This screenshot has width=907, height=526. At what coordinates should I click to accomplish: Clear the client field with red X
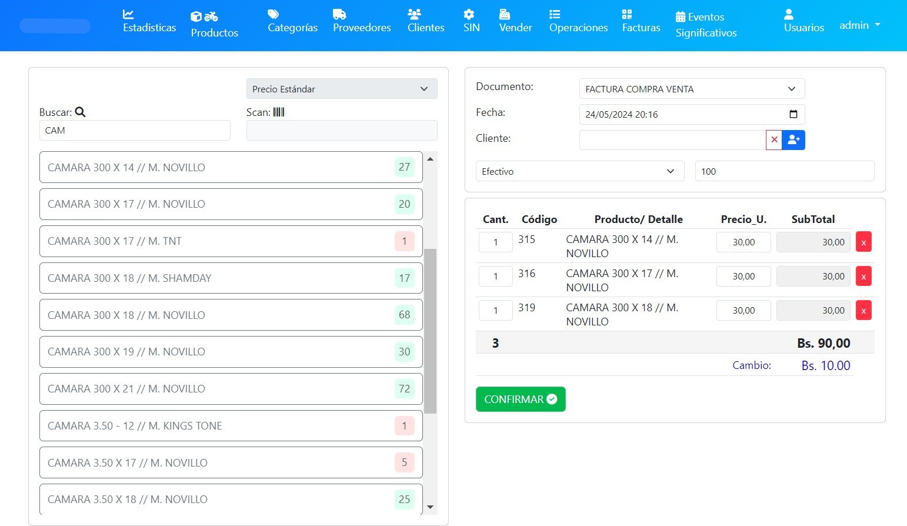(774, 140)
